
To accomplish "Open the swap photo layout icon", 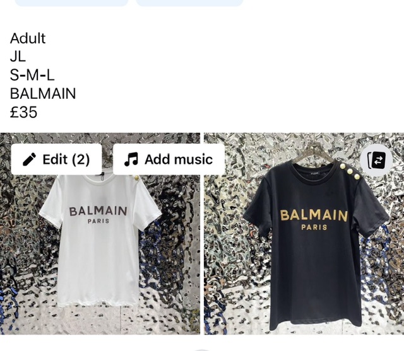I will pyautogui.click(x=376, y=160).
